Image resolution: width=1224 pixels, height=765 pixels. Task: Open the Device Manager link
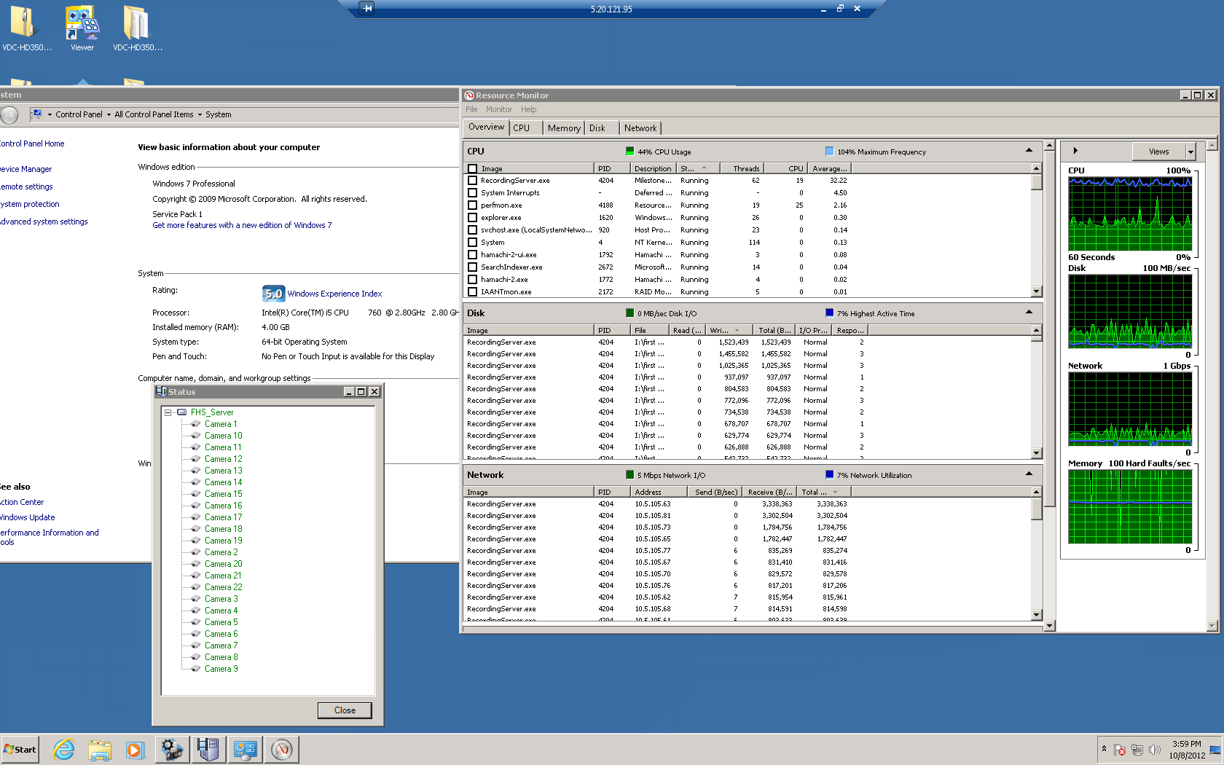pos(26,169)
